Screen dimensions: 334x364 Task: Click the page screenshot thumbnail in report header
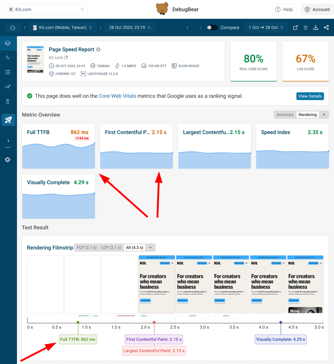tap(35, 60)
